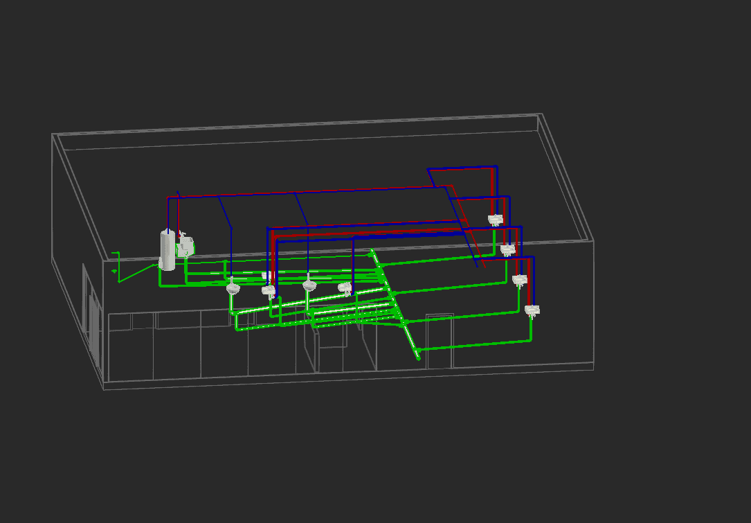Select the wireframe door on the front wall
751x523 pixels.
tap(439, 341)
